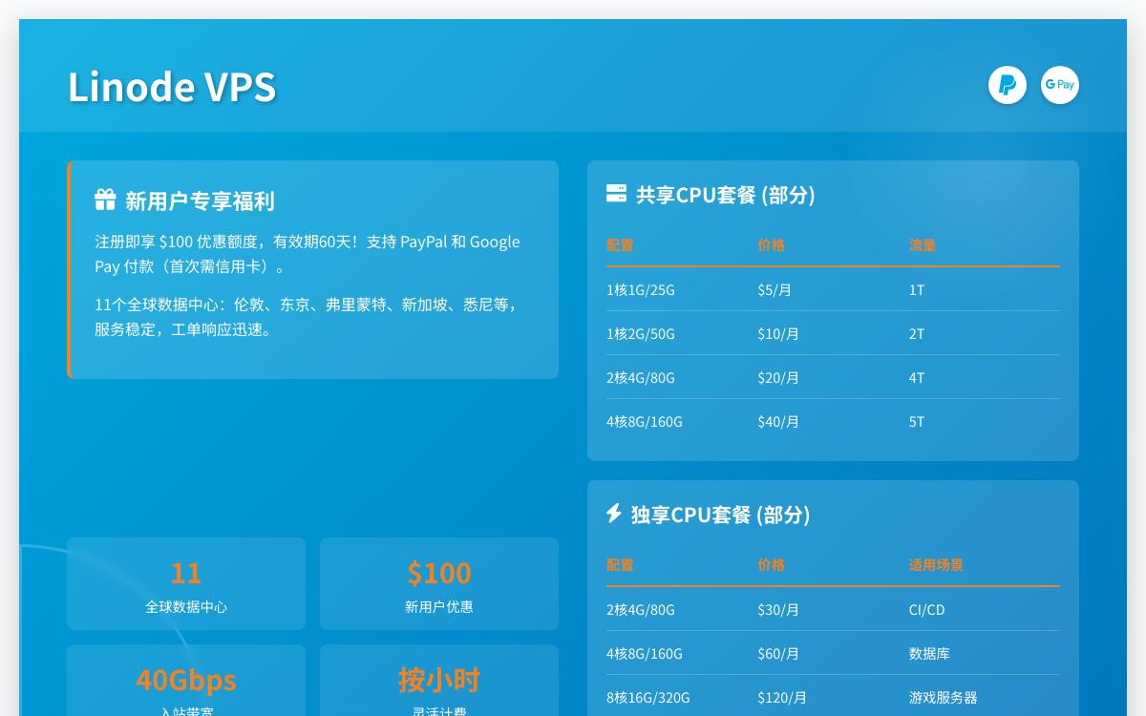Click the 价格 header in dedicated CPU table
This screenshot has width=1146, height=716.
[771, 565]
